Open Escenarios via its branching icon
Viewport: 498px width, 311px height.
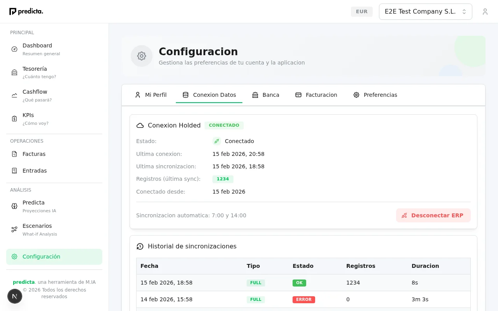[14, 229]
